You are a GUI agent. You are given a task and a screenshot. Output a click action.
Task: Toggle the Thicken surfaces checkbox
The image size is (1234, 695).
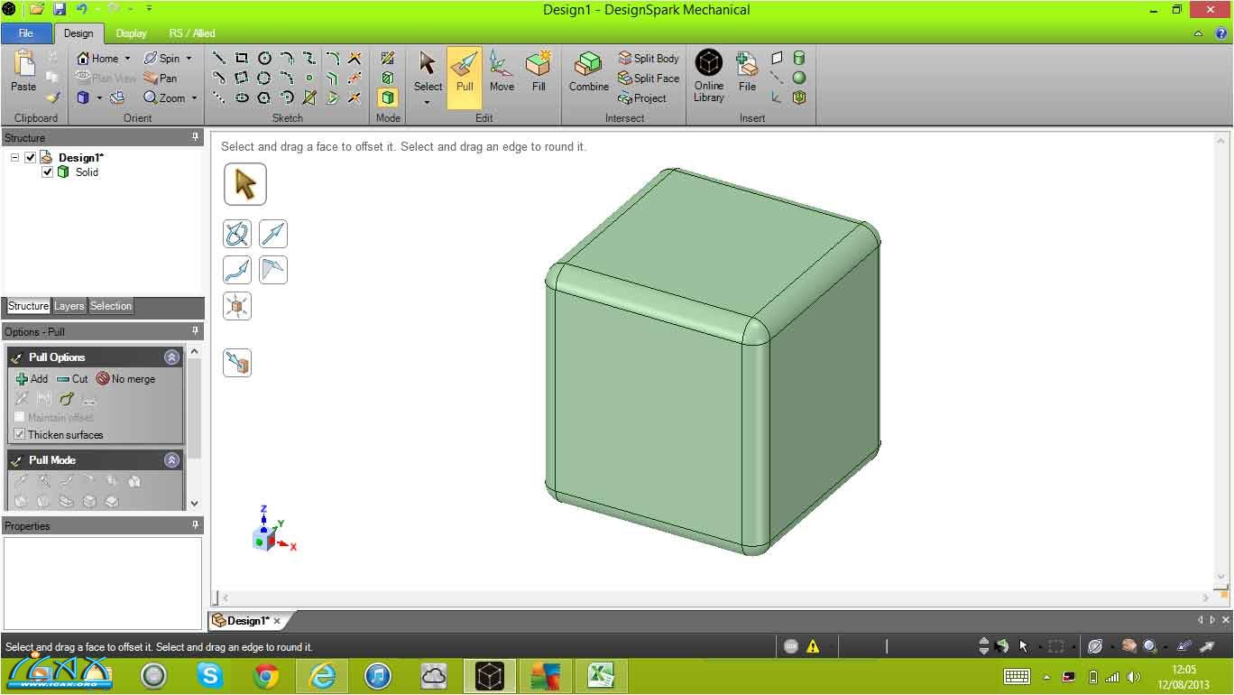click(x=20, y=435)
